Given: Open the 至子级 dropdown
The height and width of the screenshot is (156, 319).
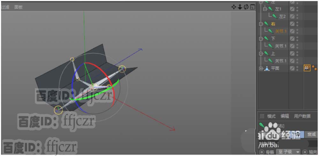Looking at the screenshot, I should coord(288,152).
